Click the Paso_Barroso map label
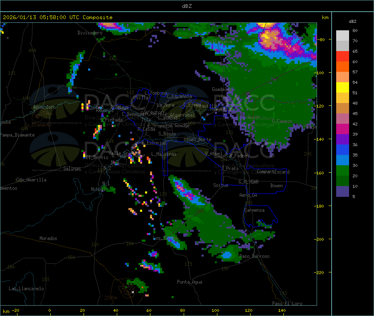Viewport: 374px width, 316px height. point(254,257)
